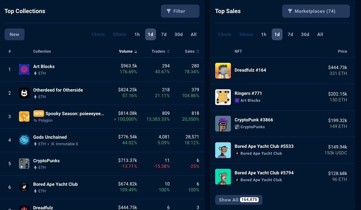Click the $963.5k volume for Art Blocks
The height and width of the screenshot is (210, 361).
pyautogui.click(x=129, y=66)
